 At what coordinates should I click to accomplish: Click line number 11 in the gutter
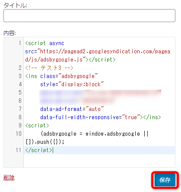tap(19, 150)
